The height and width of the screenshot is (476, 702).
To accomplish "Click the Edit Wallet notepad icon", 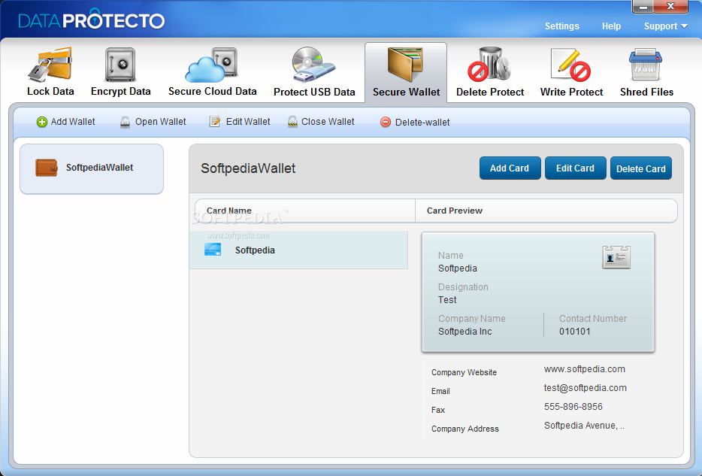I will click(215, 122).
